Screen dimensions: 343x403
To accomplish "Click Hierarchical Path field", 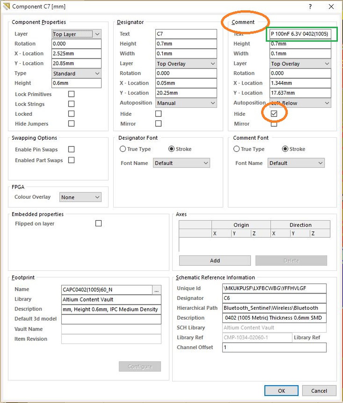I will [x=274, y=308].
